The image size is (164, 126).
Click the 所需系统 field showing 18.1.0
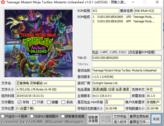[x=154, y=96]
